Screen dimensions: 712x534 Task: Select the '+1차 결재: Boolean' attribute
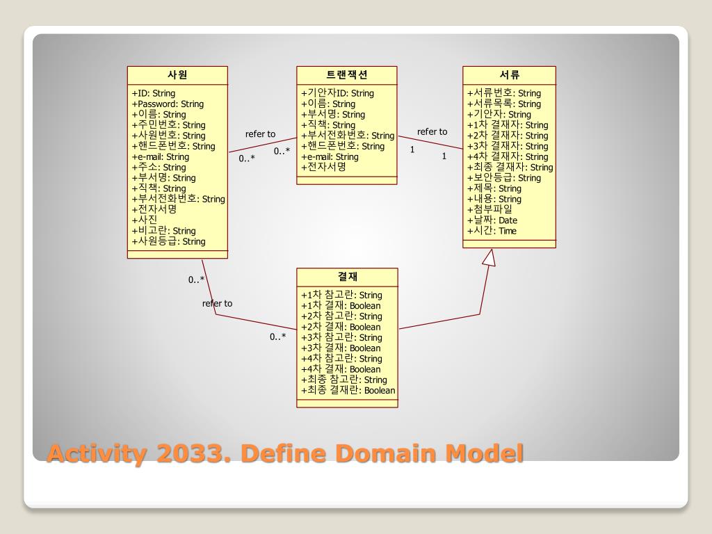(x=341, y=306)
